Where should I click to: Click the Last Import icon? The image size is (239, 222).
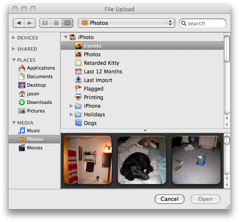[78, 80]
